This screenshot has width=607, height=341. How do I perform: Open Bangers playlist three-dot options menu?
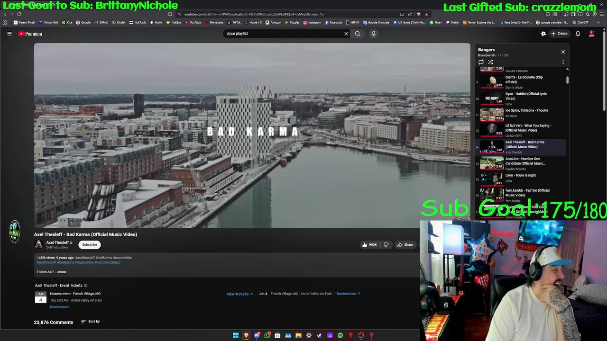[x=563, y=62]
